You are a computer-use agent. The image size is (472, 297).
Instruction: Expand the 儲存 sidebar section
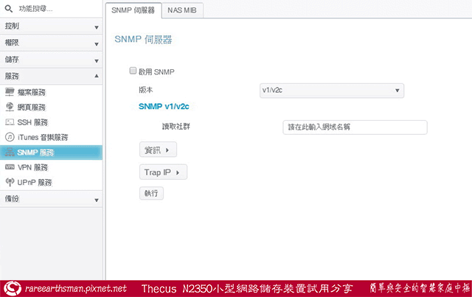point(52,59)
